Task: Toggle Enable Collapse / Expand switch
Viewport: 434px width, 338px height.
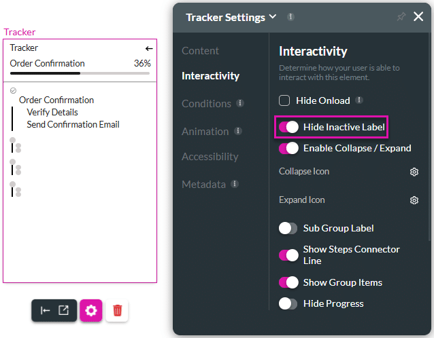Action: pyautogui.click(x=288, y=148)
